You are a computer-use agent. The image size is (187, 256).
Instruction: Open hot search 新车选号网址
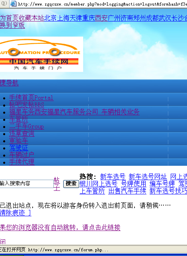pos(148,176)
